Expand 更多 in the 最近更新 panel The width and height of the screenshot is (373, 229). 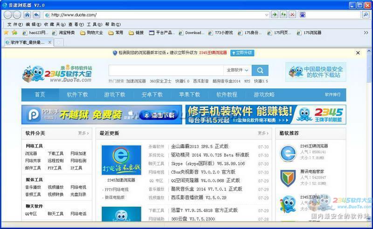tap(263, 133)
